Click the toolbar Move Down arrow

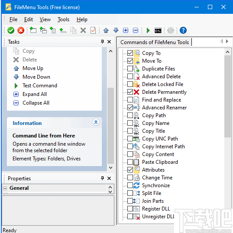(x=116, y=30)
